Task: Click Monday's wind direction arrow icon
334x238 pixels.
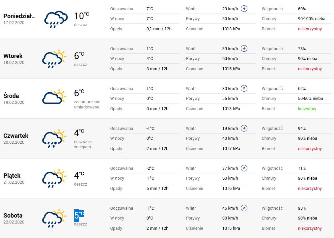Action: click(244, 9)
